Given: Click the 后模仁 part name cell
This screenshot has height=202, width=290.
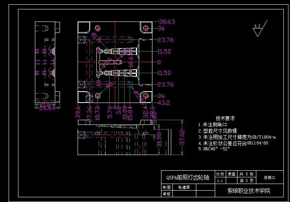Looking at the screenshot, I should coord(270,177).
